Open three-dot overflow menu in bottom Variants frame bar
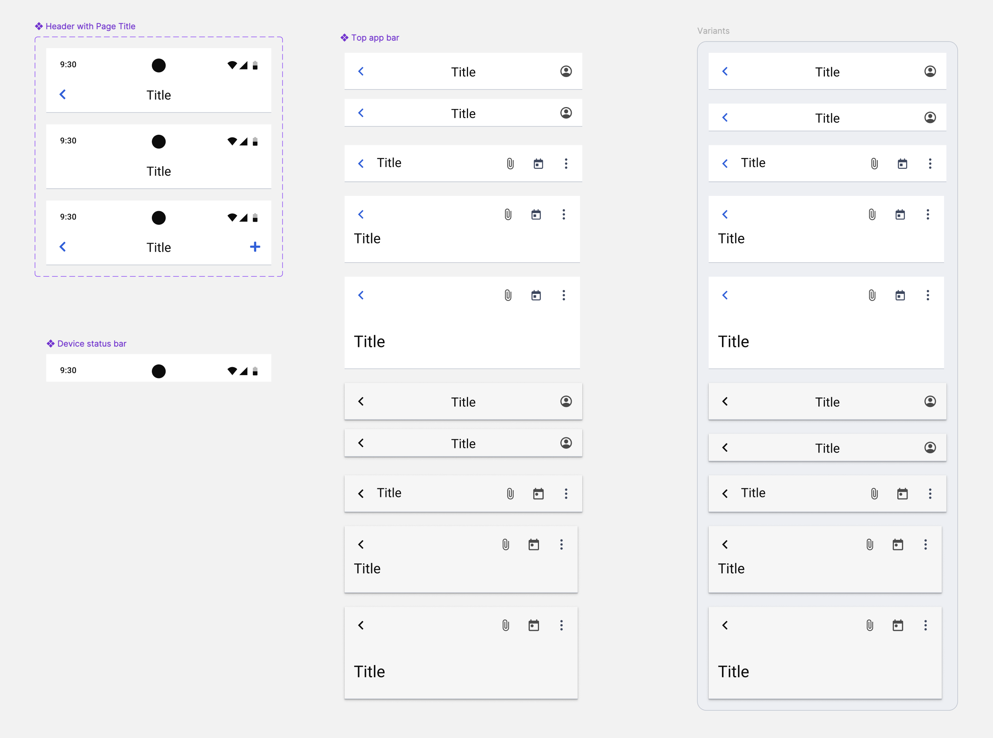 [x=925, y=625]
